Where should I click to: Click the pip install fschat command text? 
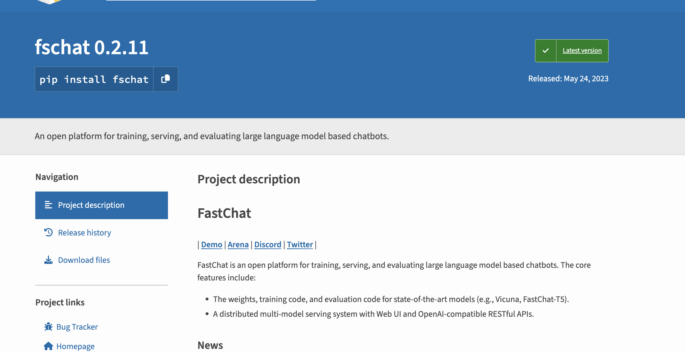pos(94,79)
